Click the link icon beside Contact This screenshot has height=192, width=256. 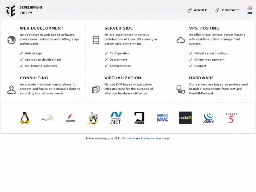[x=217, y=11]
